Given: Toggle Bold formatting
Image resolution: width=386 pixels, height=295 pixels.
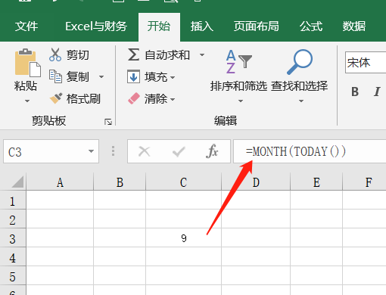Looking at the screenshot, I should (355, 92).
